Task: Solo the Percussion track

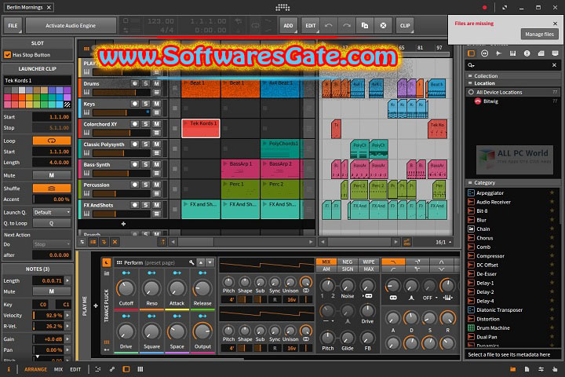Action: 146,185
